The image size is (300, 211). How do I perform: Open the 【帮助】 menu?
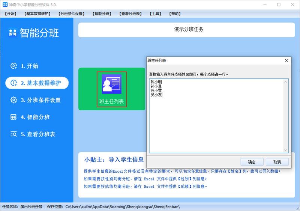click(175, 14)
